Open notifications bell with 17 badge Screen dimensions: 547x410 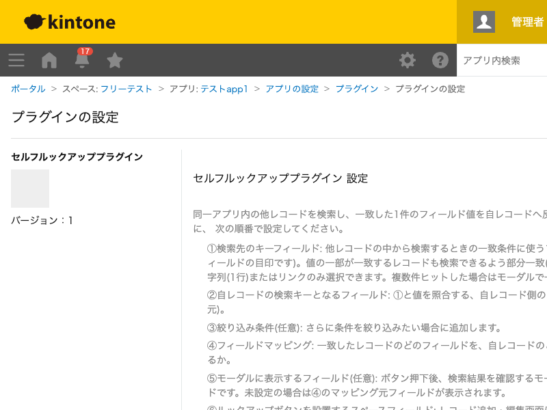[x=82, y=59]
